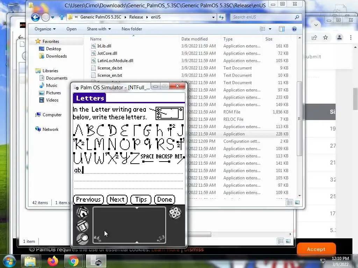Open Share with dropdown

(99, 29)
